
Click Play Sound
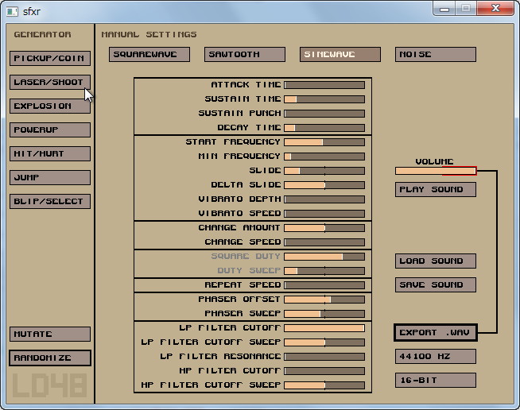tap(436, 190)
